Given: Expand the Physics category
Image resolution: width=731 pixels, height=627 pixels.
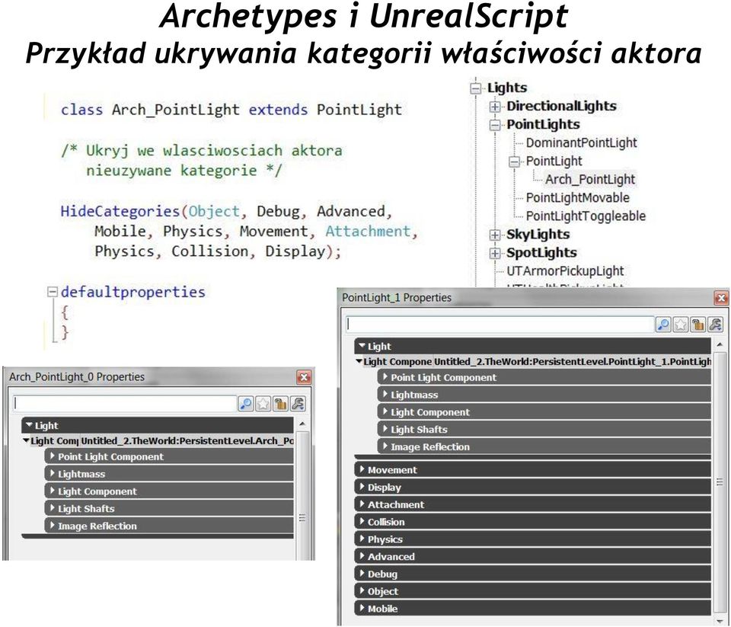Looking at the screenshot, I should pyautogui.click(x=362, y=539).
